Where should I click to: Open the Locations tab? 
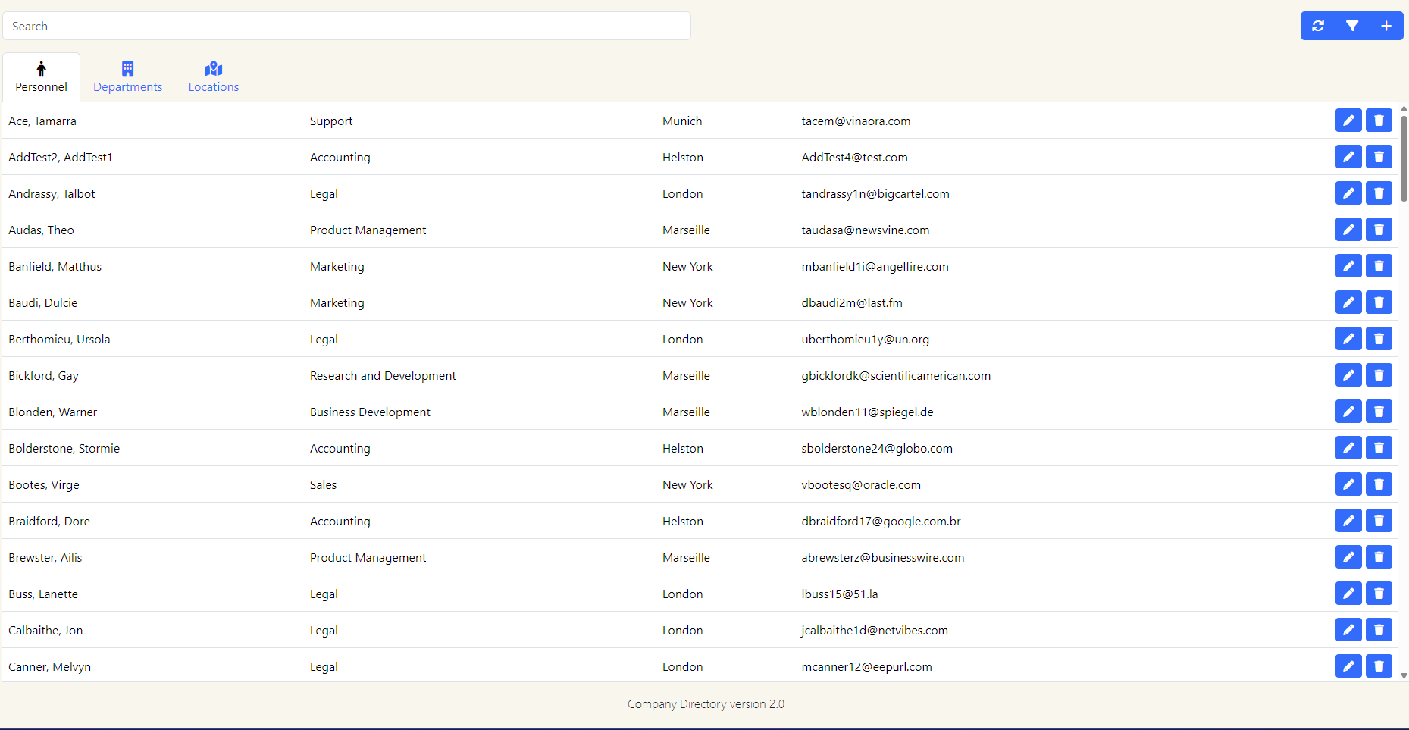coord(214,77)
